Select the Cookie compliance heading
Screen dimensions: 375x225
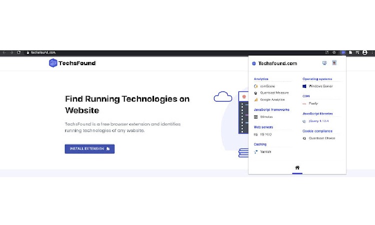[317, 131]
